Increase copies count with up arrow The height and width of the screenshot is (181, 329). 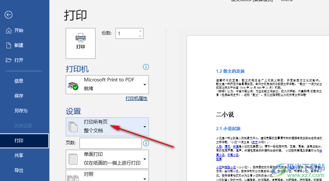tap(140, 31)
